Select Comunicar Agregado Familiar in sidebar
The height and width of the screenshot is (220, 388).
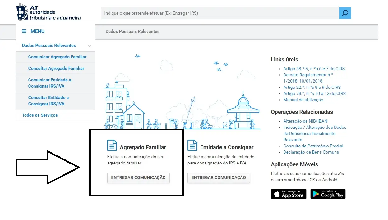(x=57, y=57)
